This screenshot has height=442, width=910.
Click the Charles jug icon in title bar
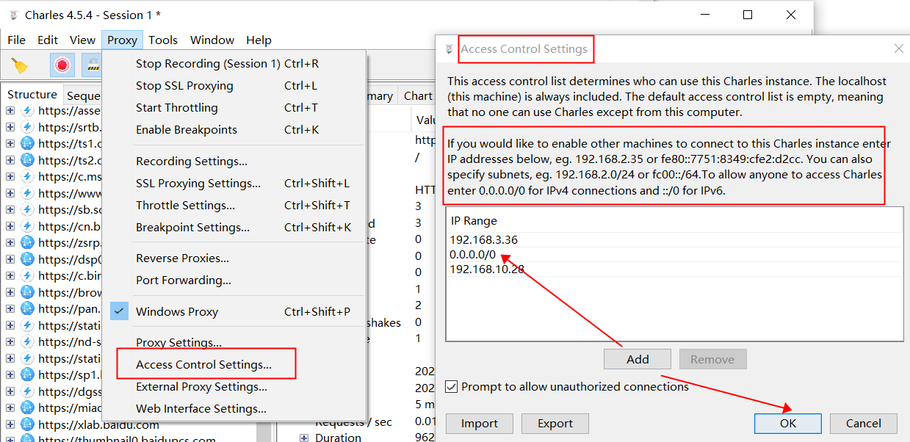pos(12,15)
